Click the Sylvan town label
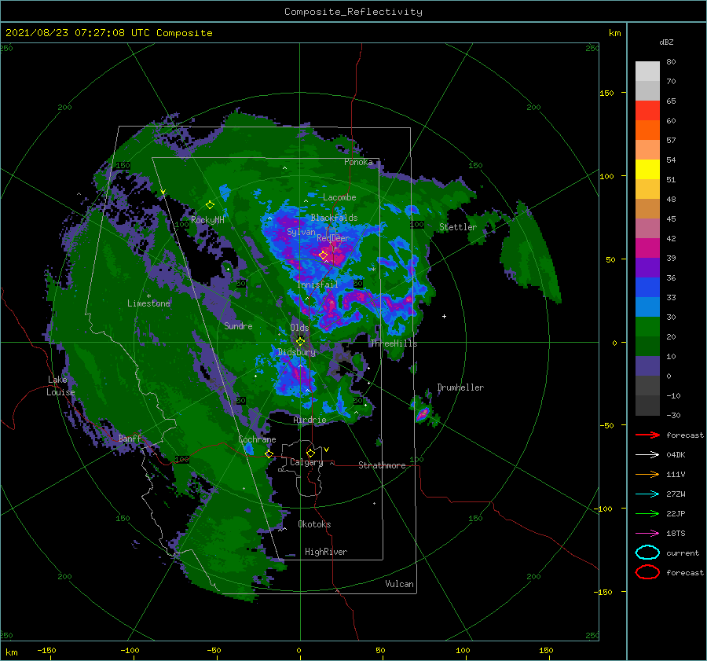 coord(301,232)
